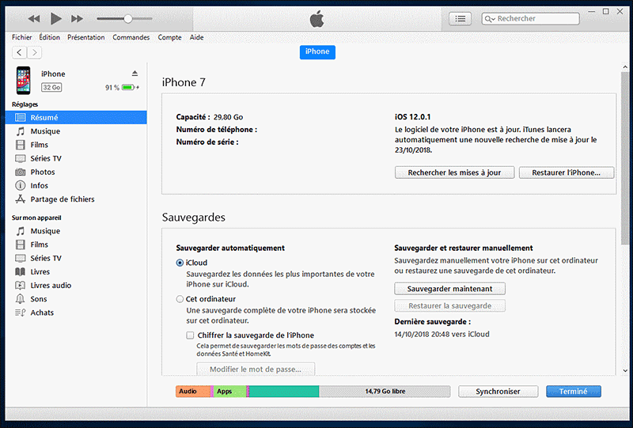Open the search magnifier dropdown

point(490,19)
